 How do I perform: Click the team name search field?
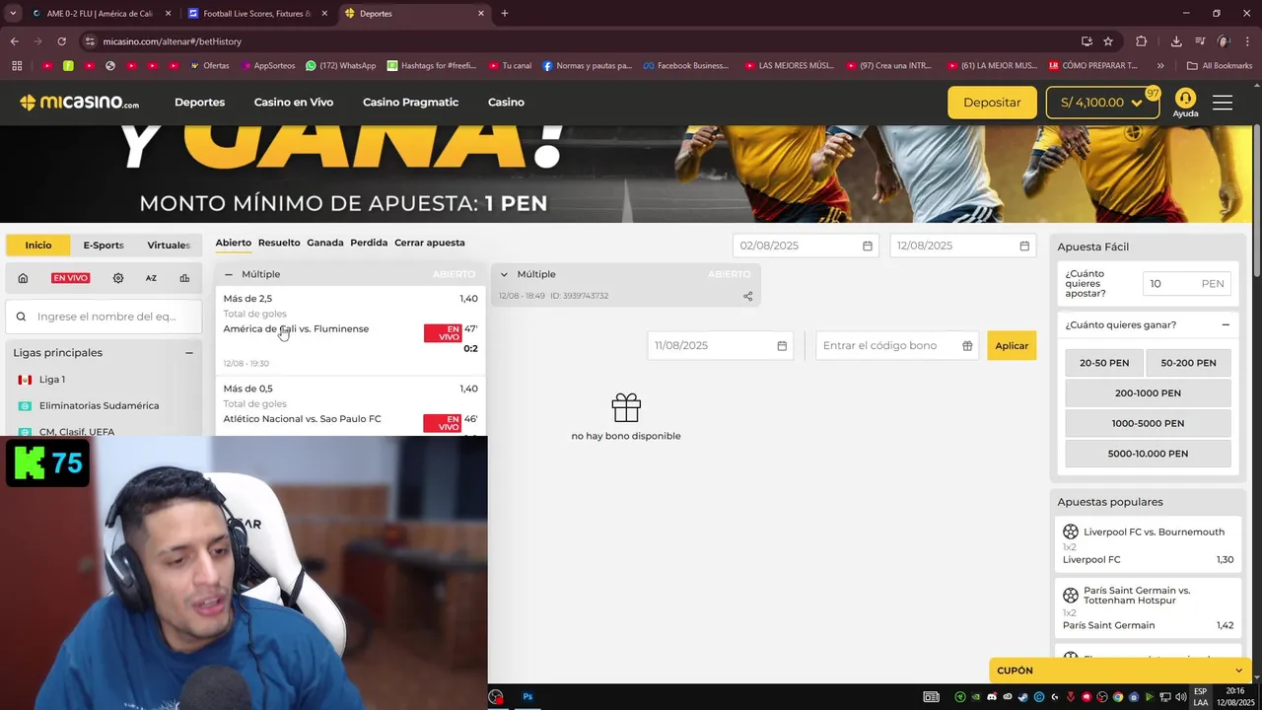point(104,317)
